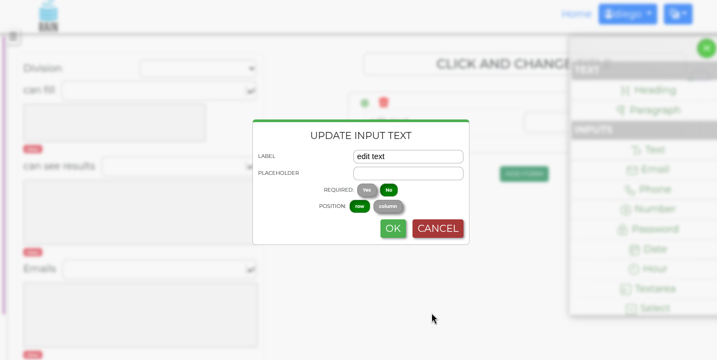The image size is (717, 360).
Task: Click the Textarea input icon
Action: coord(625,289)
